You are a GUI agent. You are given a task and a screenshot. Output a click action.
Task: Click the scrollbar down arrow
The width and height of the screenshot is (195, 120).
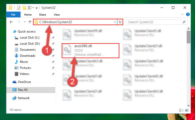click(188, 106)
